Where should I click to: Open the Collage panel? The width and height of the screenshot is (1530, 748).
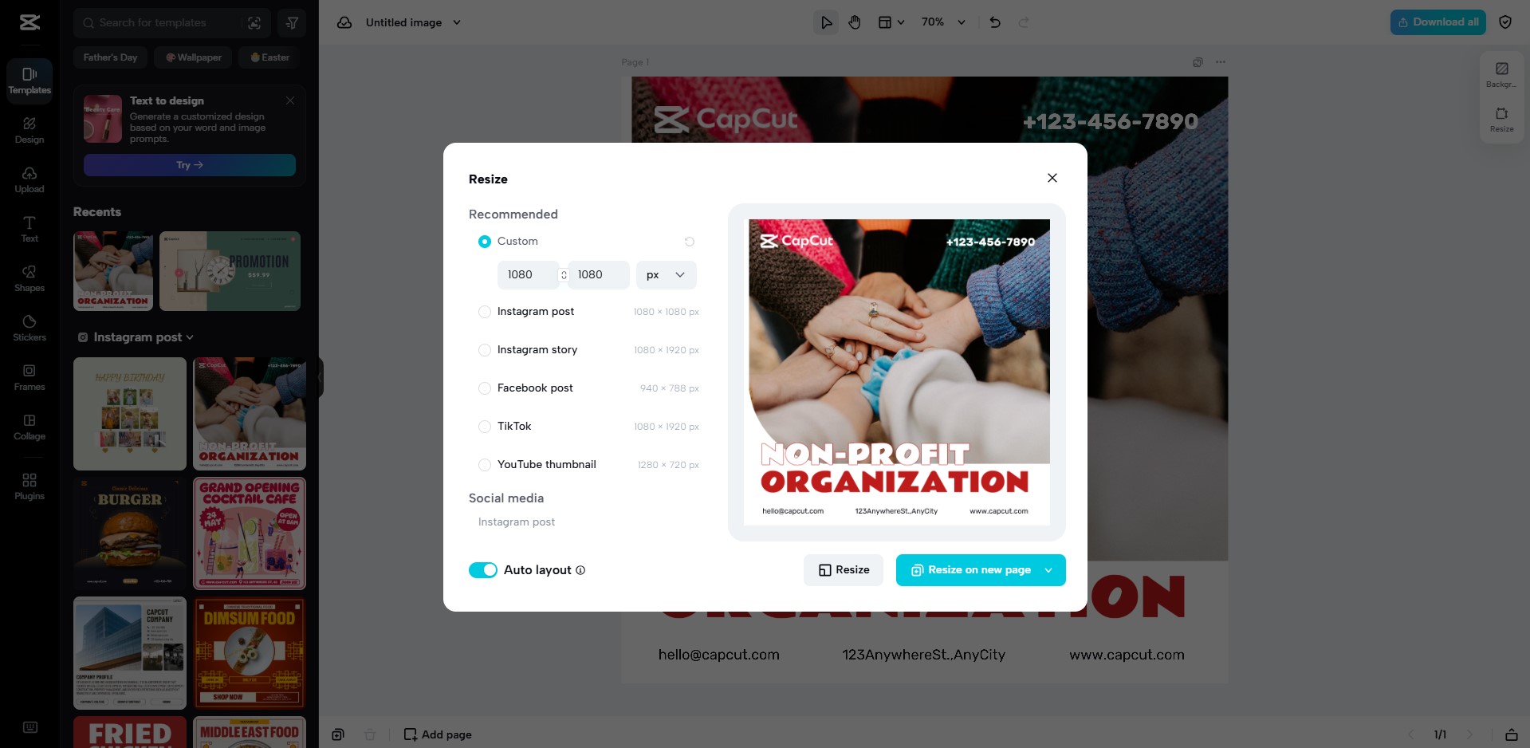click(x=29, y=427)
